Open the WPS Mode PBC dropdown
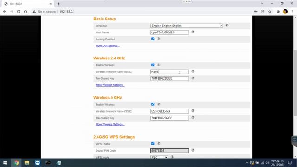The image size is (297, 167). (159, 157)
